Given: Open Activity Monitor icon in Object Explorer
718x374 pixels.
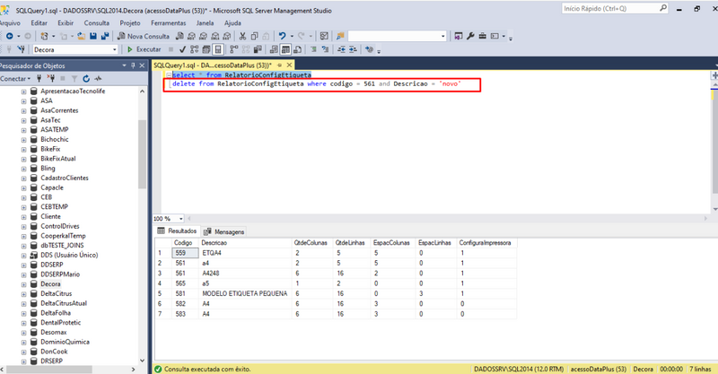Looking at the screenshot, I should 98,79.
